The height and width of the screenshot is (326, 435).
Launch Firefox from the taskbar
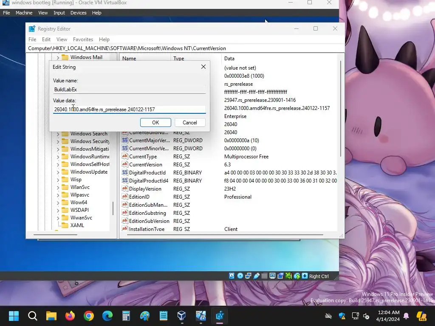[70, 316]
